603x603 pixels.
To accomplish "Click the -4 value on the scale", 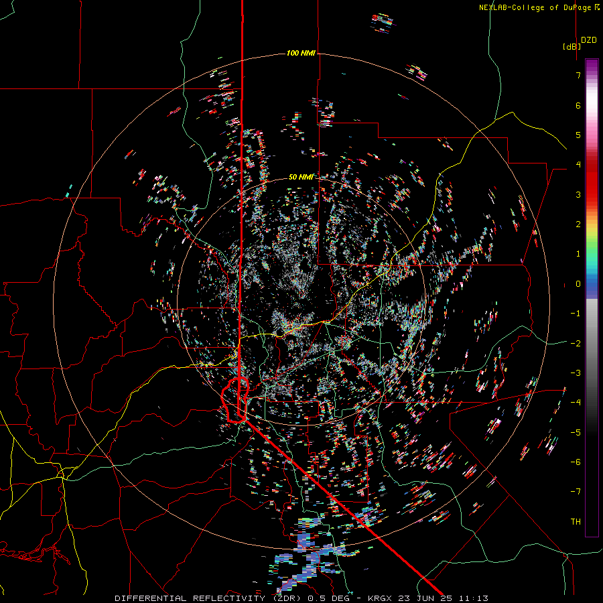I will click(576, 403).
